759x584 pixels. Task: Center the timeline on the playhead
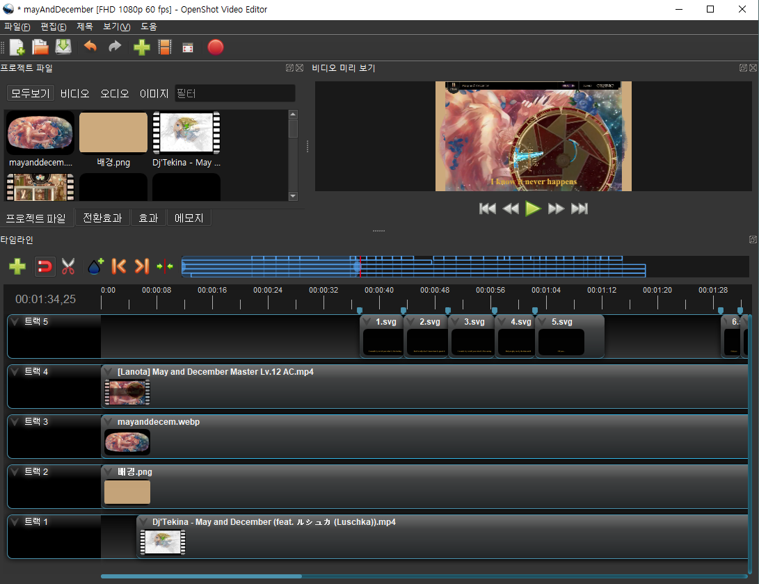[x=165, y=266]
